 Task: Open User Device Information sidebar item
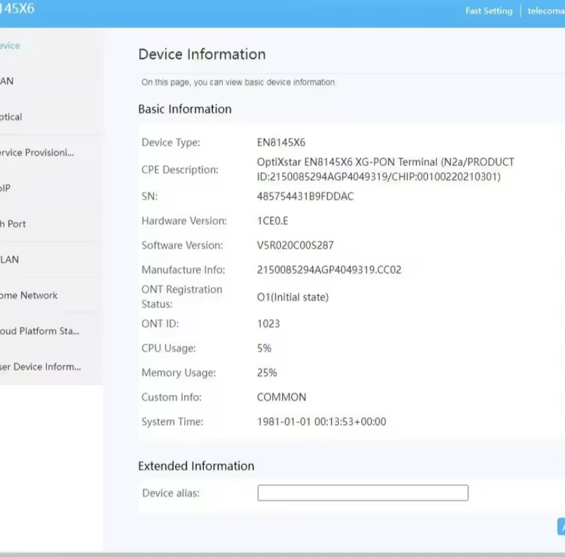pos(40,367)
